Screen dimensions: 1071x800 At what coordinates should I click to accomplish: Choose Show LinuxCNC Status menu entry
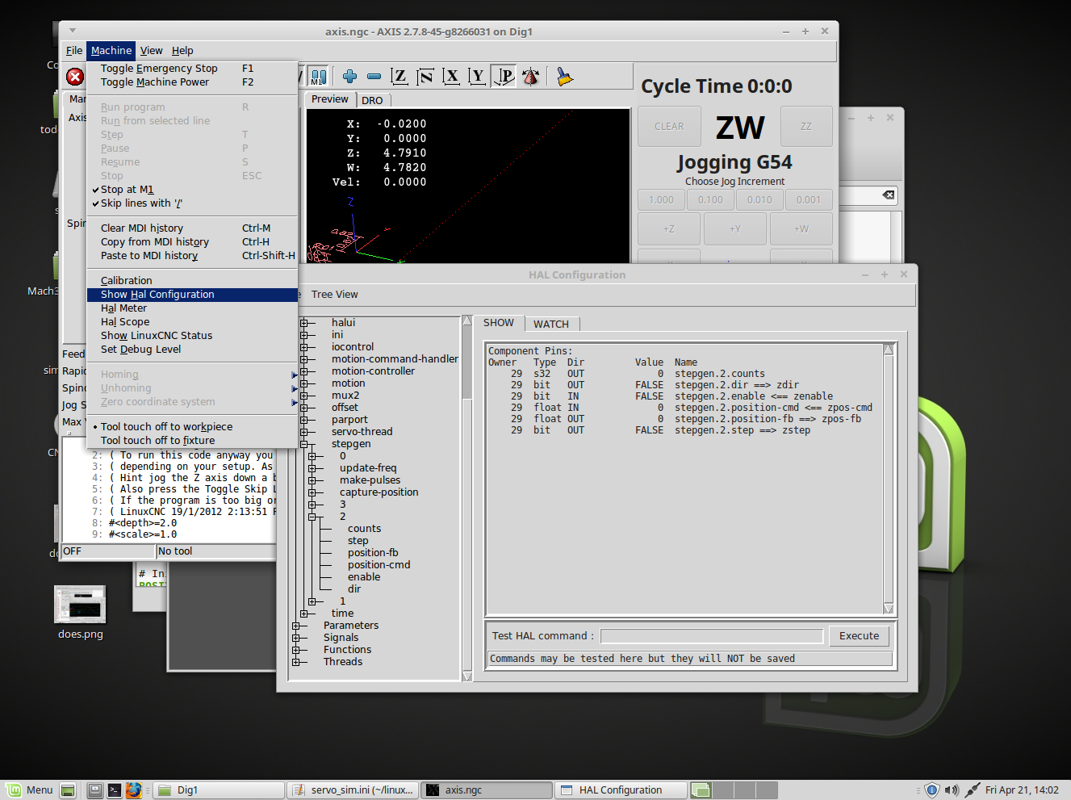pos(192,336)
